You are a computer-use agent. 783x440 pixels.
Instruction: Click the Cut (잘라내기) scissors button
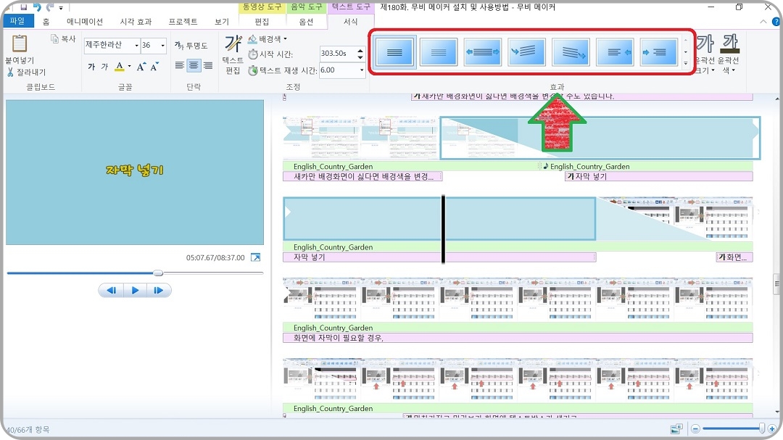pos(27,72)
